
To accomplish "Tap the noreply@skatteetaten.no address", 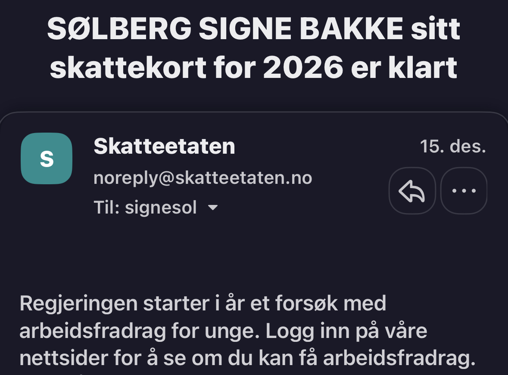I will 203,177.
